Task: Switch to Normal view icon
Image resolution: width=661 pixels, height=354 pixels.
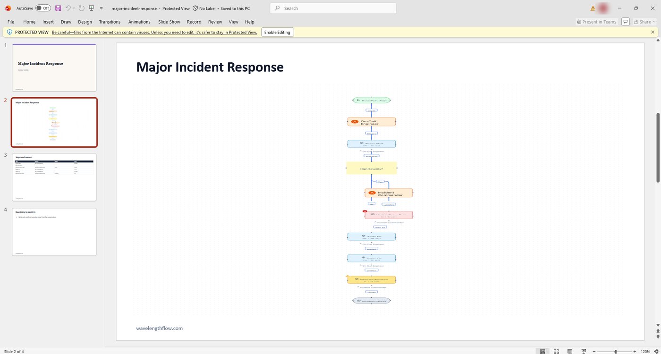Action: tap(542, 351)
